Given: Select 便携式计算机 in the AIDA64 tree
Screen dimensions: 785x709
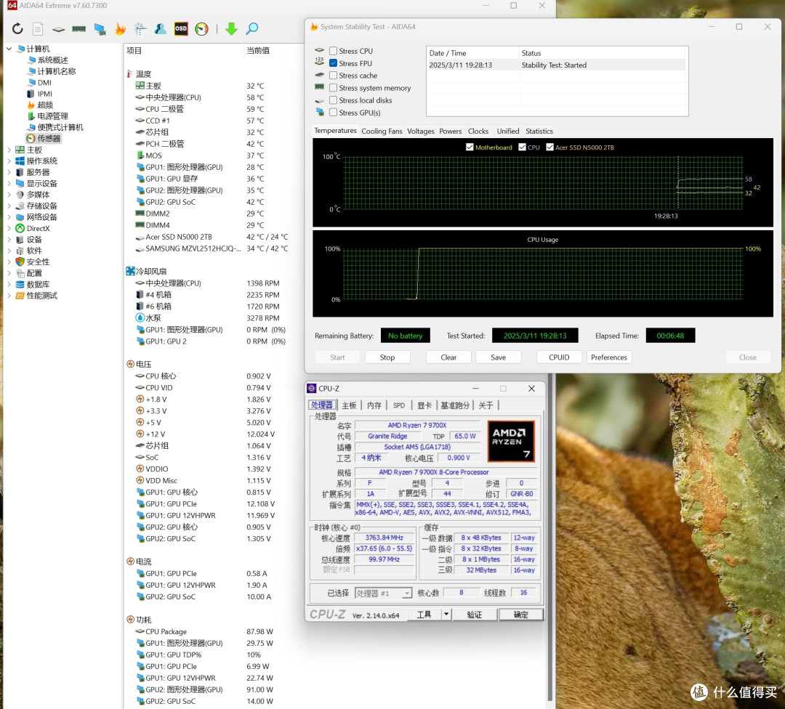Looking at the screenshot, I should (x=55, y=127).
